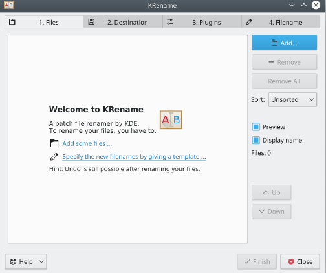Minimize the KRename window using down chevron
Image resolution: width=326 pixels, height=273 pixels.
292,5
